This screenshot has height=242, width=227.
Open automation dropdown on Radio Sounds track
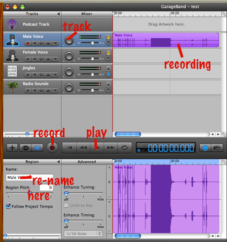55,91
